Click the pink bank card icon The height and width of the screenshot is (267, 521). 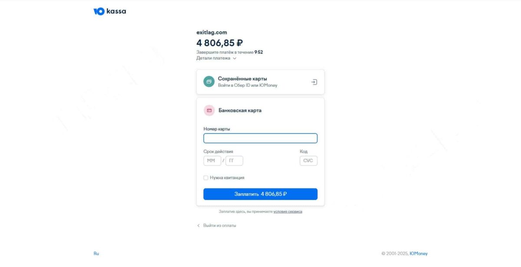pyautogui.click(x=209, y=110)
